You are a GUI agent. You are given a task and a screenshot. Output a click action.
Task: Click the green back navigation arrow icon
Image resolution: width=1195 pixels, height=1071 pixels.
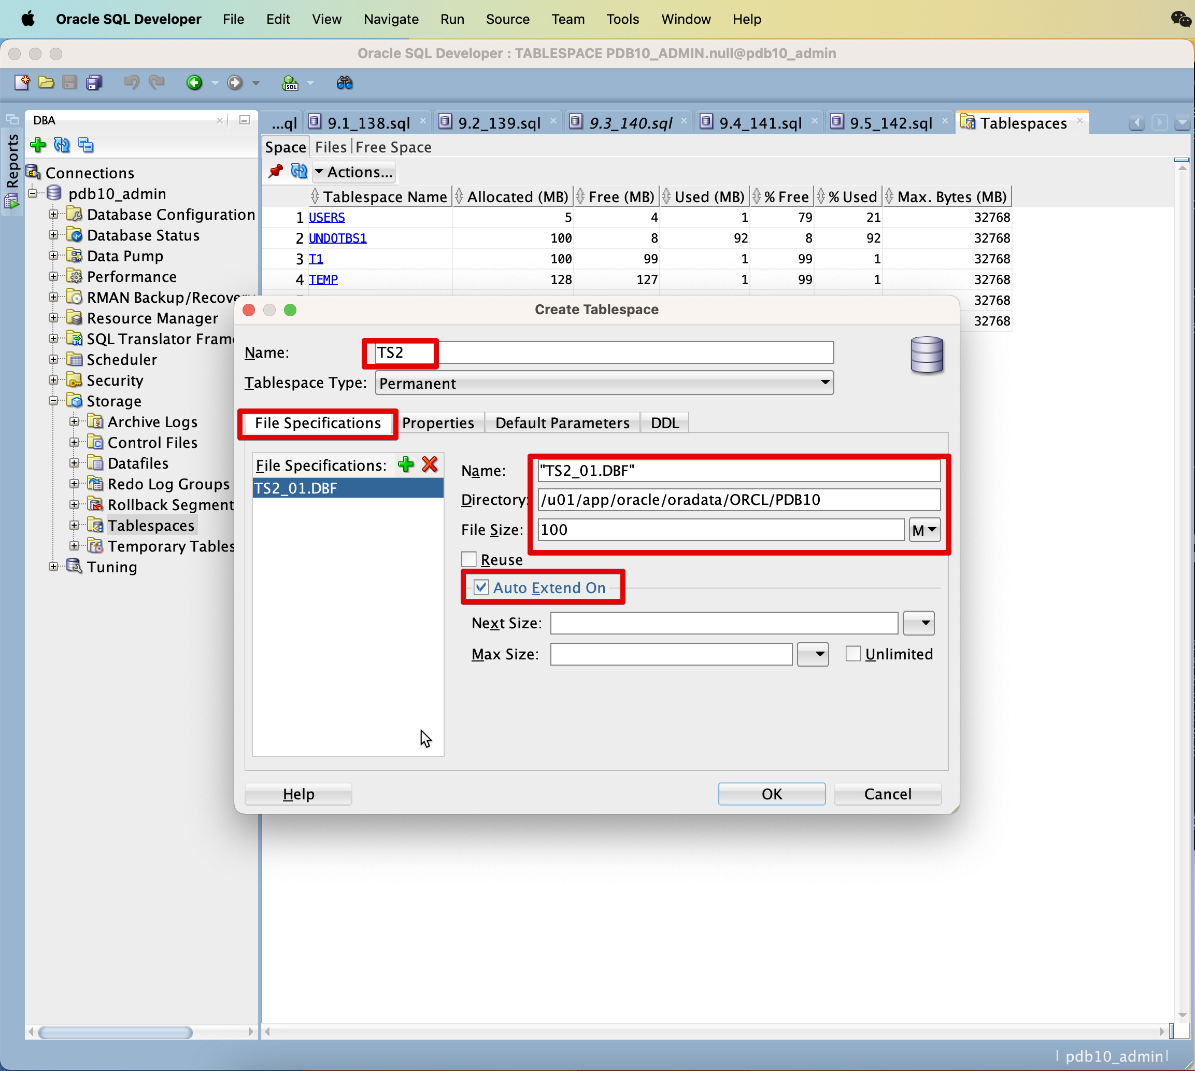point(194,83)
